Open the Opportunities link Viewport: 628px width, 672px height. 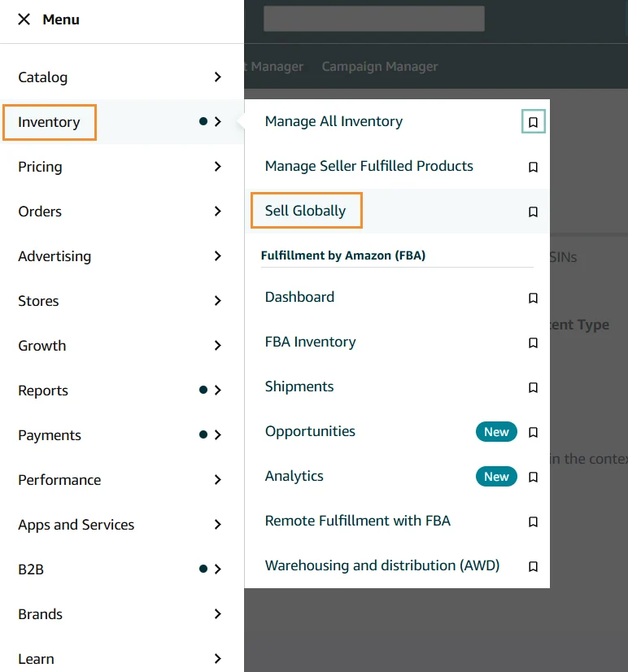point(310,431)
